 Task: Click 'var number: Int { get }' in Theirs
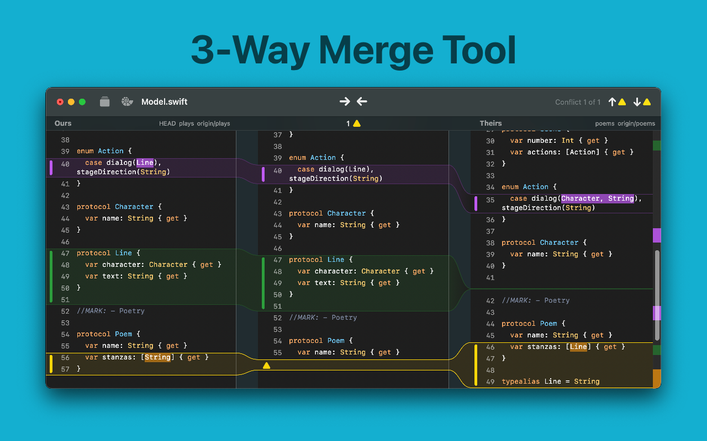pyautogui.click(x=559, y=141)
